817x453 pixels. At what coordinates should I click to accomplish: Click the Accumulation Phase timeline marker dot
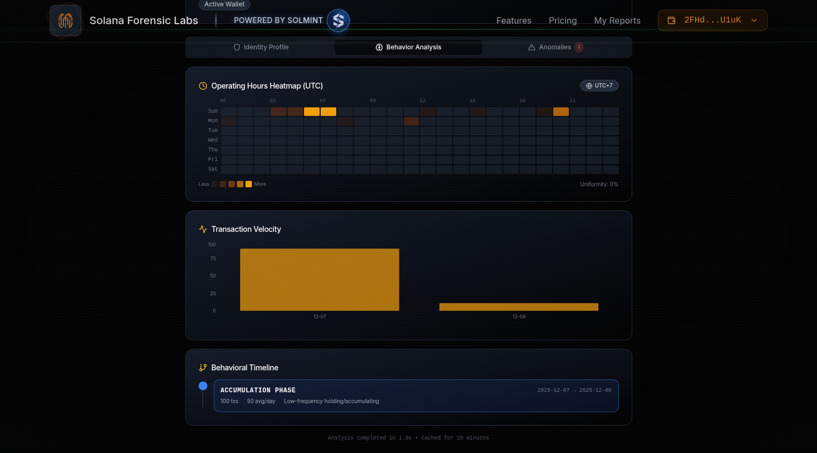(203, 385)
